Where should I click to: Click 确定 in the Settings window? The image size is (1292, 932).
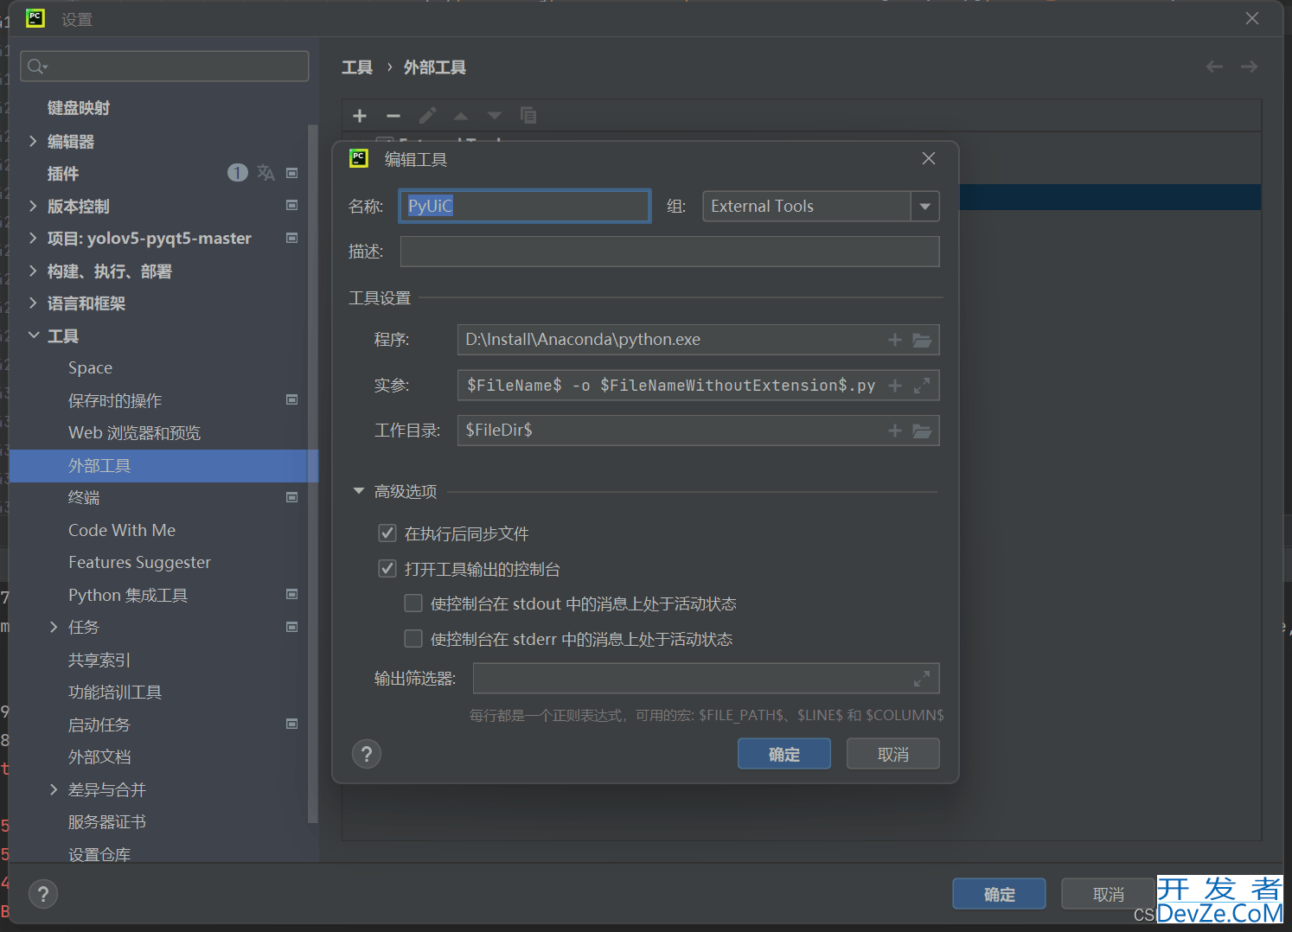coord(999,894)
